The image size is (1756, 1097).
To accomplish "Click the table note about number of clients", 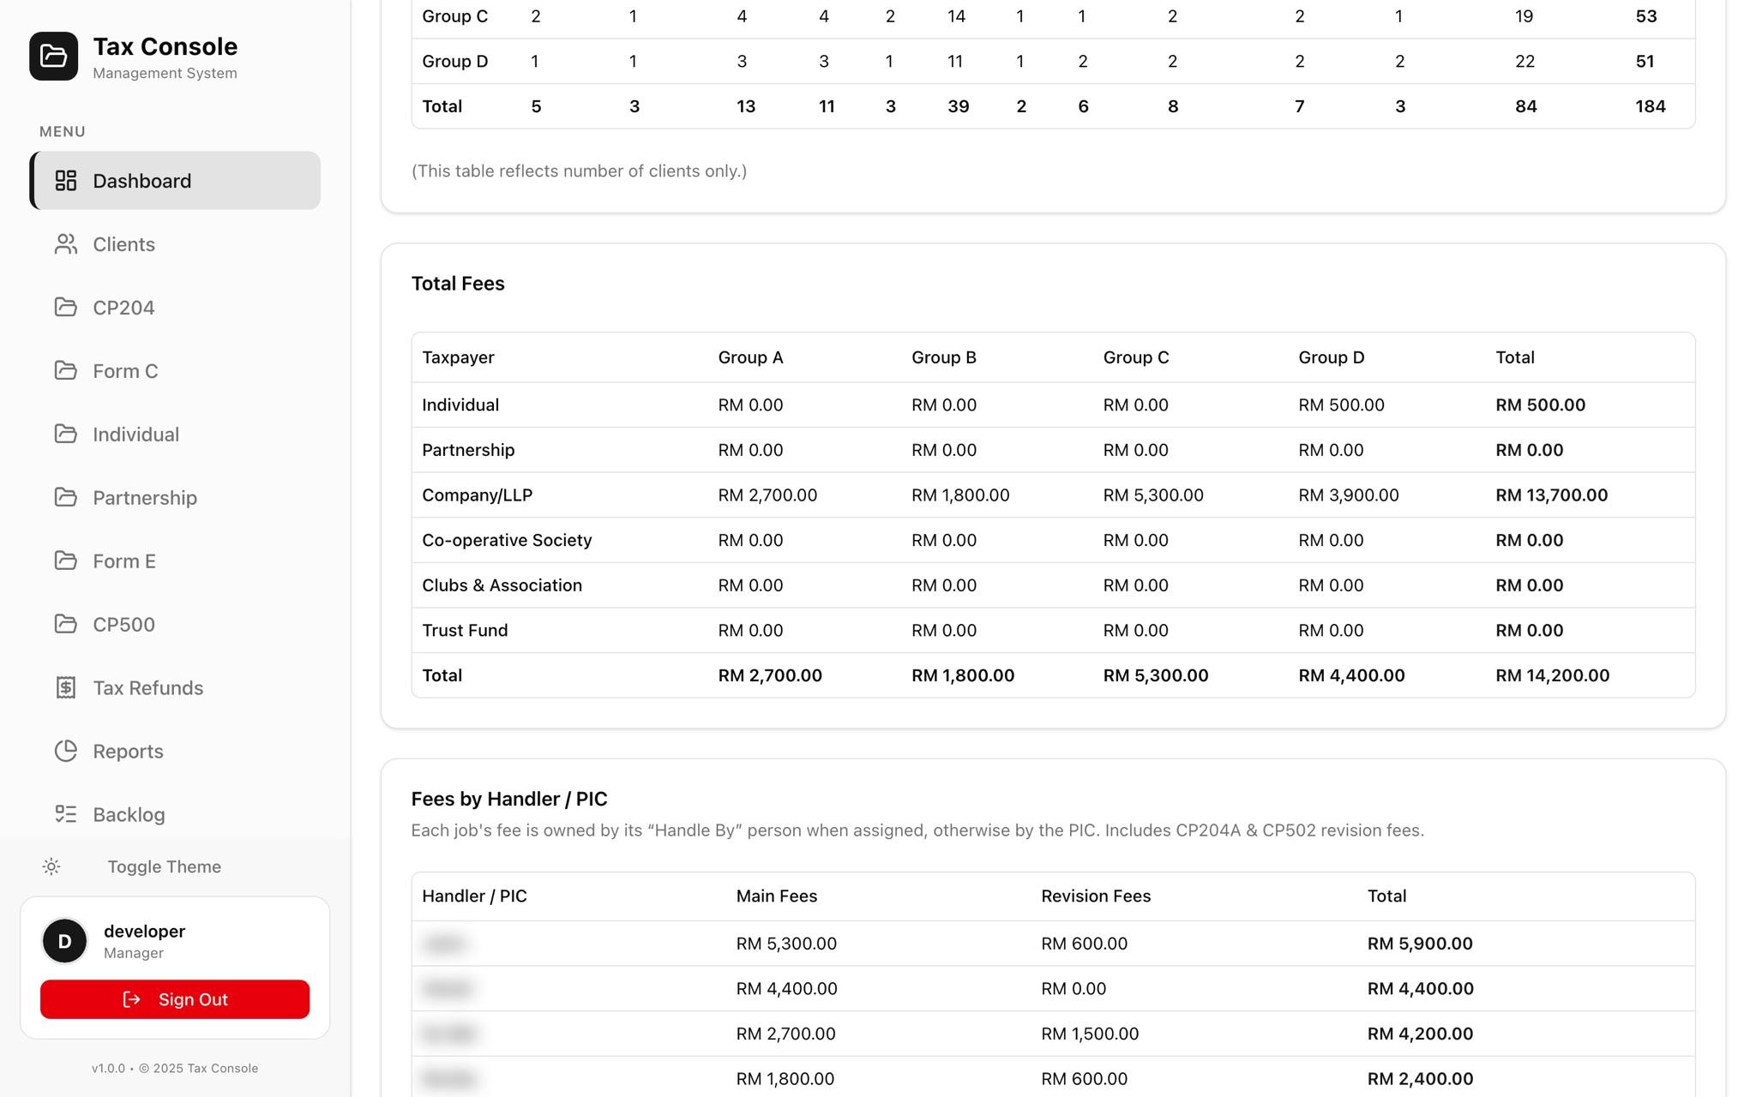I will (579, 171).
